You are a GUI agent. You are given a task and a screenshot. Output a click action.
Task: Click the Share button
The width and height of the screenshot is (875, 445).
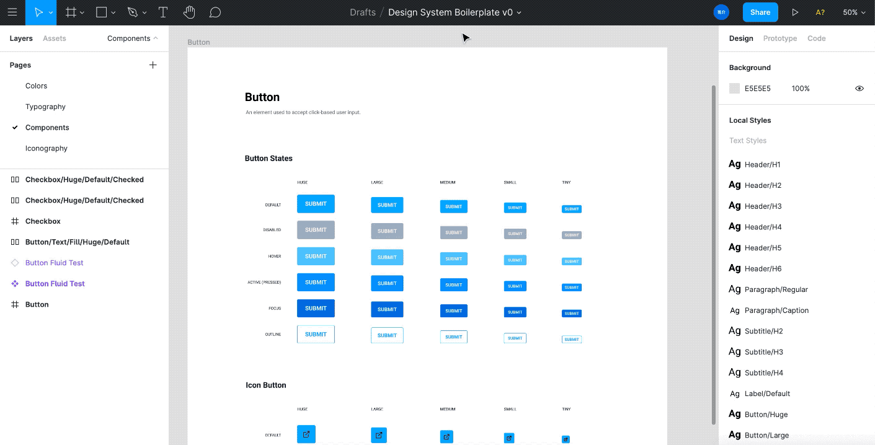[x=760, y=12]
